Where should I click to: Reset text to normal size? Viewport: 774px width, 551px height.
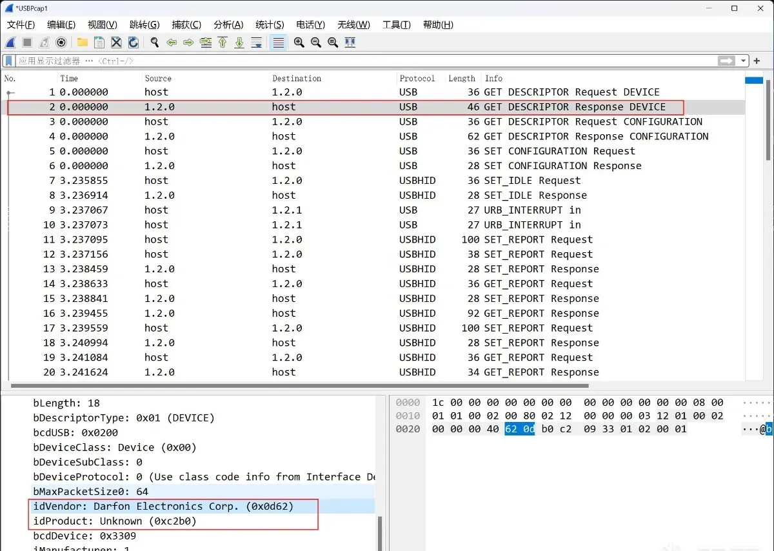333,43
